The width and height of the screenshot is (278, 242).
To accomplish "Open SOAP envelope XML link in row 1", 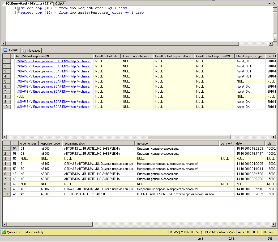I will (x=53, y=61).
